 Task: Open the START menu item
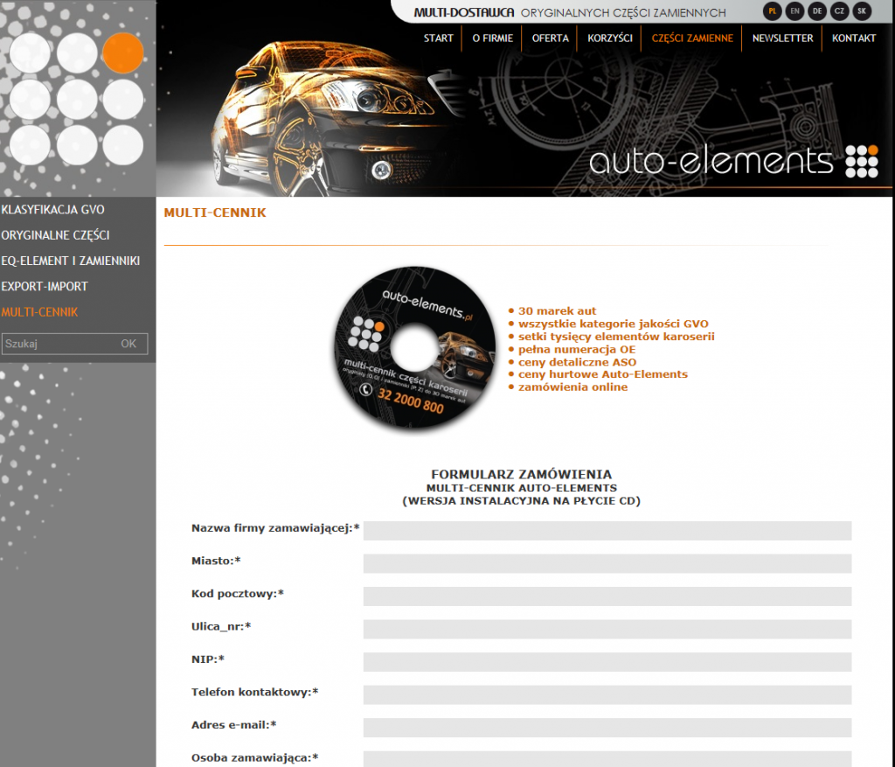[439, 38]
